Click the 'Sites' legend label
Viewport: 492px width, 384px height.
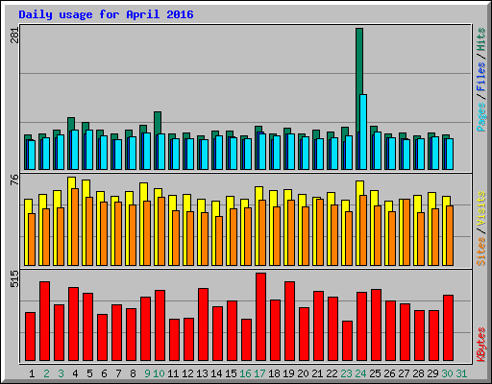[x=481, y=252]
